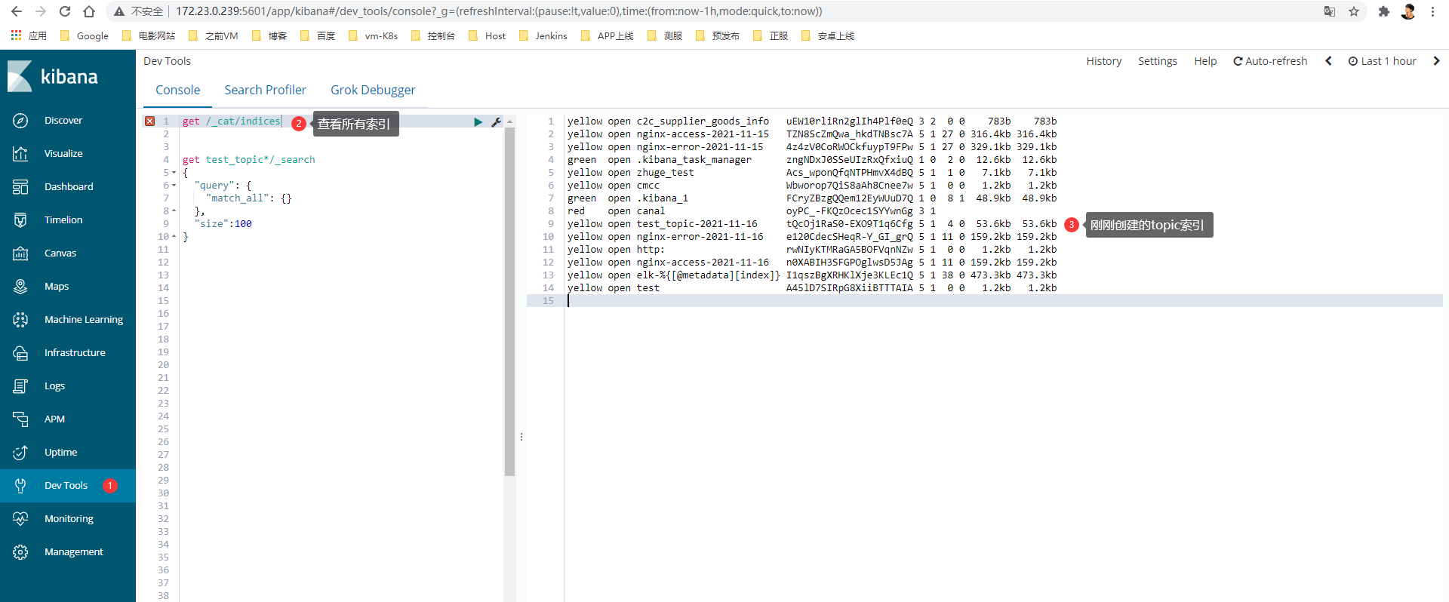This screenshot has height=602, width=1449.
Task: Step time range forward
Action: 1436,61
